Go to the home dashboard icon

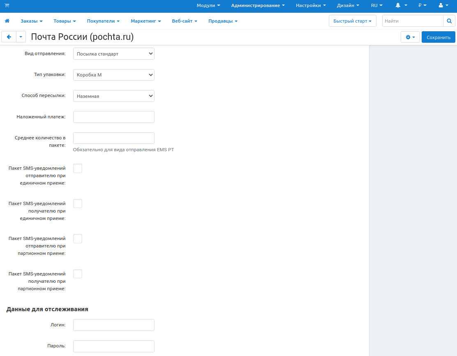7,21
